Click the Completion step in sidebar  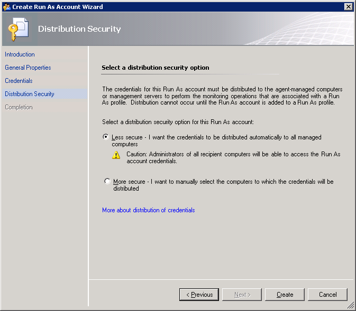(x=19, y=107)
